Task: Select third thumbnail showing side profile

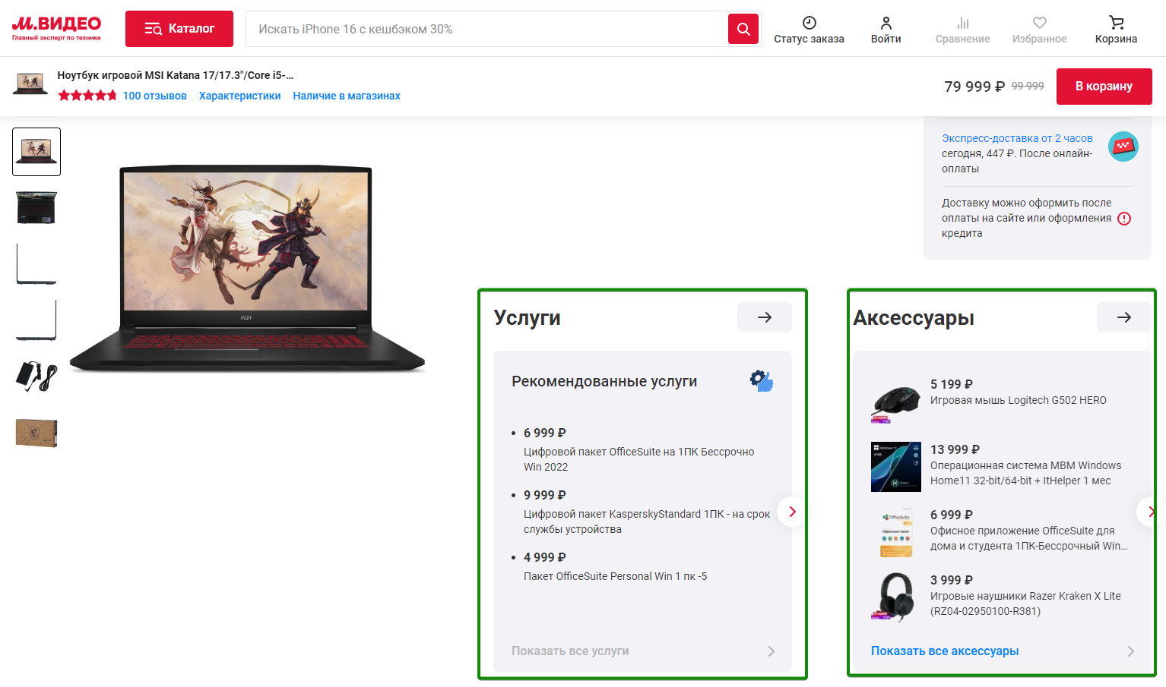Action: (36, 264)
